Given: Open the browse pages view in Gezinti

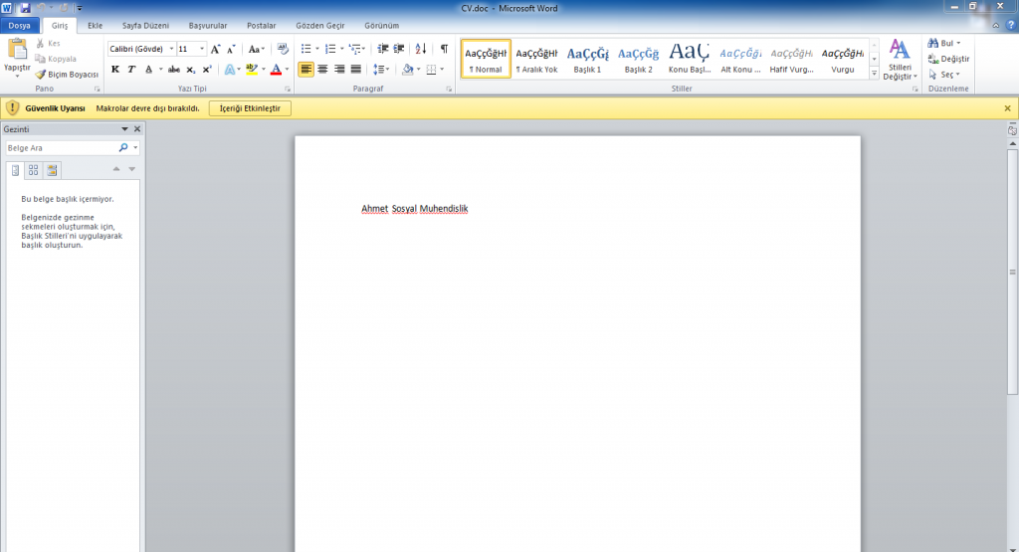Looking at the screenshot, I should [33, 169].
